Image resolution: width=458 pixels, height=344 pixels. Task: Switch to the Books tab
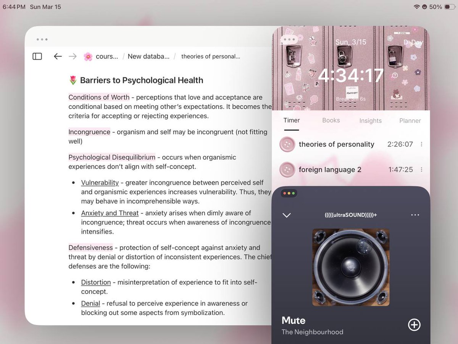(331, 120)
